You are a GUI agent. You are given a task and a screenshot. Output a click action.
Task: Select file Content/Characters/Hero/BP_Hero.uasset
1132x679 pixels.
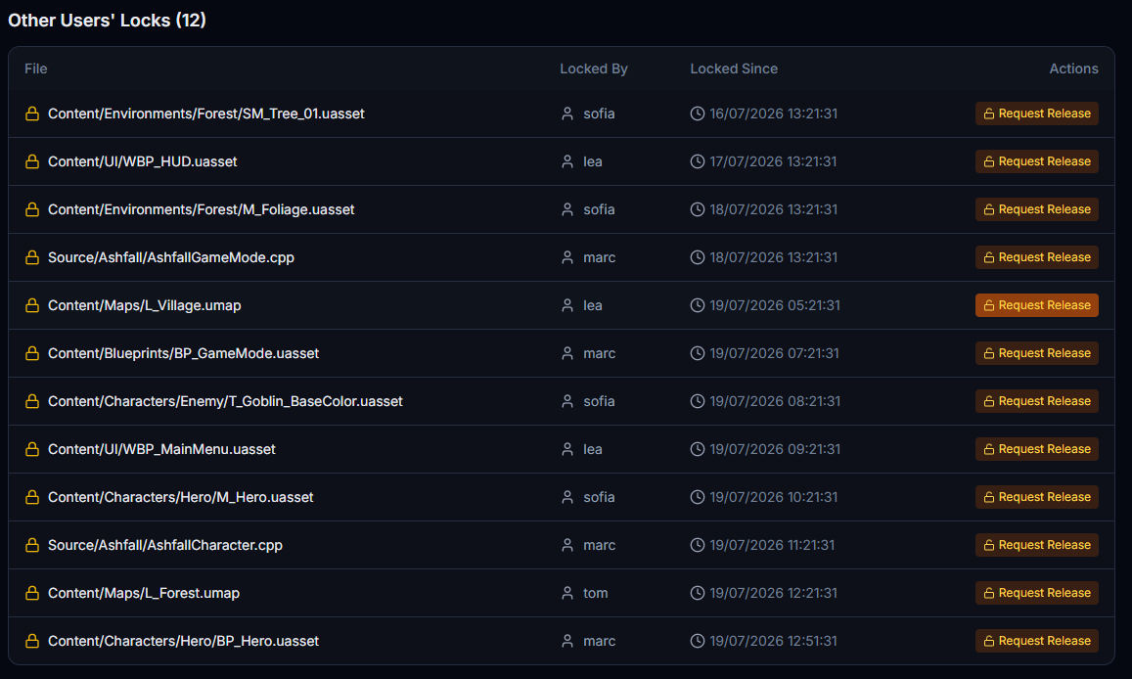[x=183, y=641]
